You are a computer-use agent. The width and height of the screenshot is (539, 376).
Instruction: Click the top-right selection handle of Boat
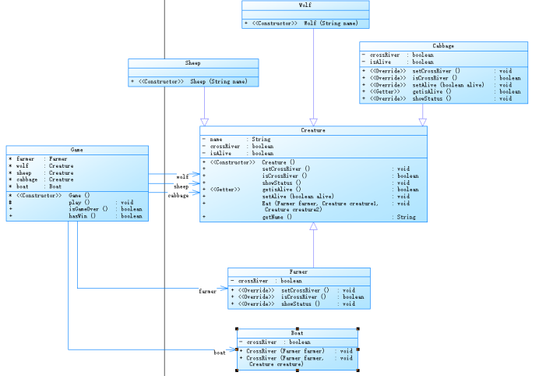[x=358, y=329]
